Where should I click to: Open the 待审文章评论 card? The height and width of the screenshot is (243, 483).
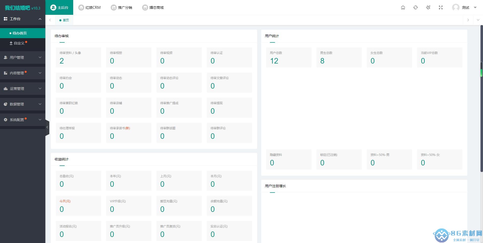[229, 83]
